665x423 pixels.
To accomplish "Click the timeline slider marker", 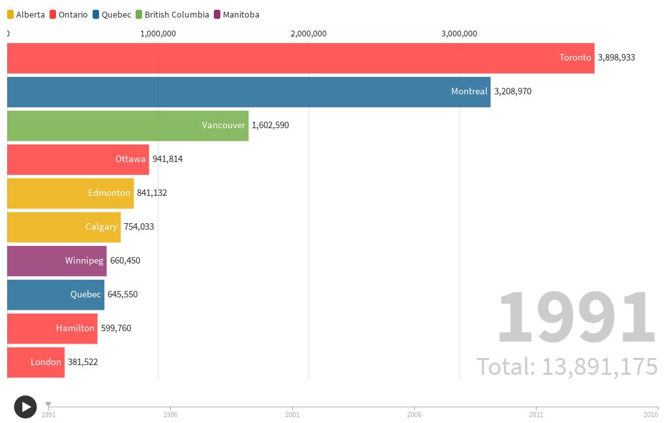I will [x=48, y=403].
